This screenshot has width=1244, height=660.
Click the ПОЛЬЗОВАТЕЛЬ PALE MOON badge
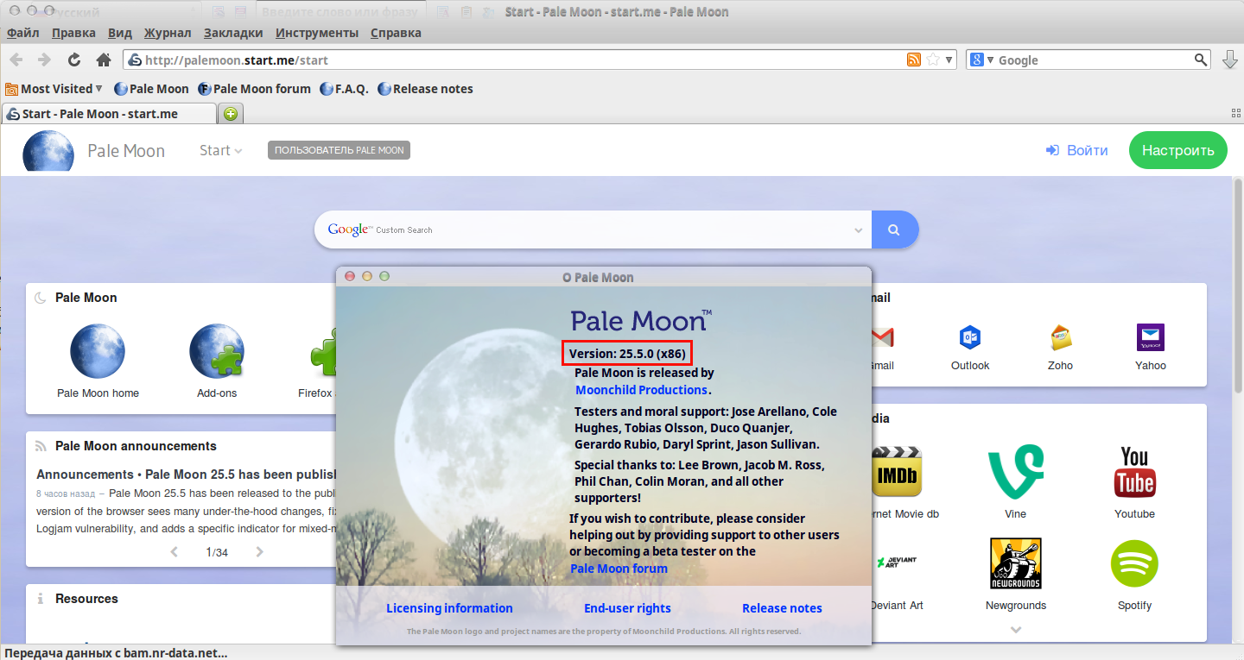339,150
